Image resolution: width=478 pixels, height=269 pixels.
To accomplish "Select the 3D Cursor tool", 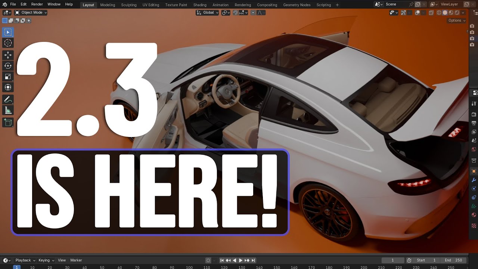I will [8, 43].
